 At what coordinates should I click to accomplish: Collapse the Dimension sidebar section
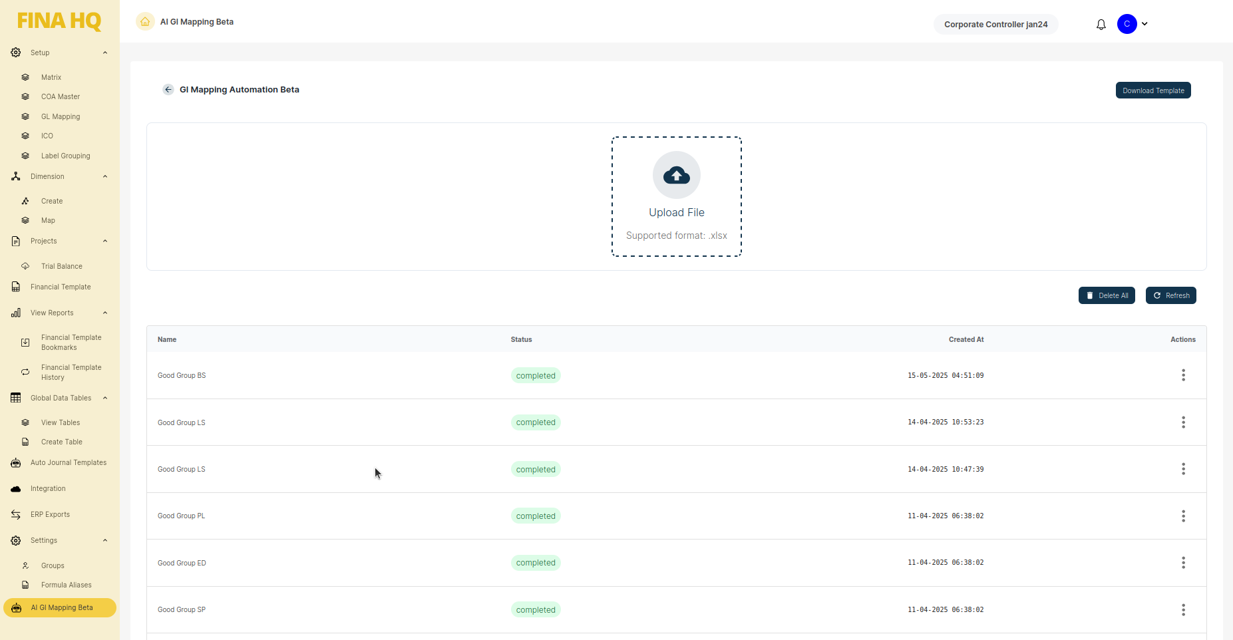(x=105, y=176)
